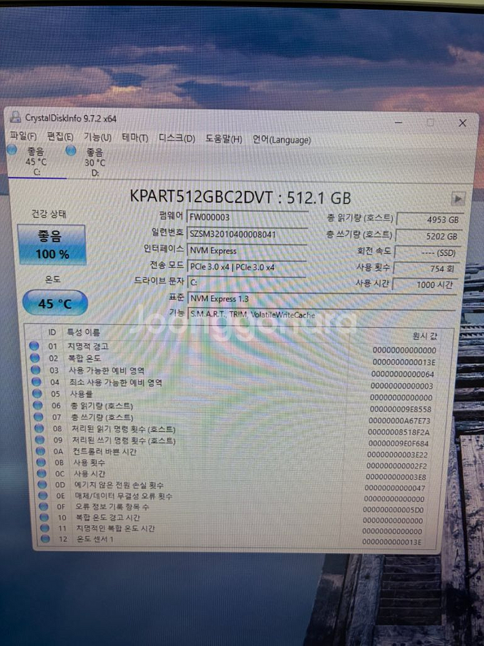Image resolution: width=484 pixels, height=646 pixels.
Task: Click the status dot for 01 치명적 경고
Action: pos(34,346)
